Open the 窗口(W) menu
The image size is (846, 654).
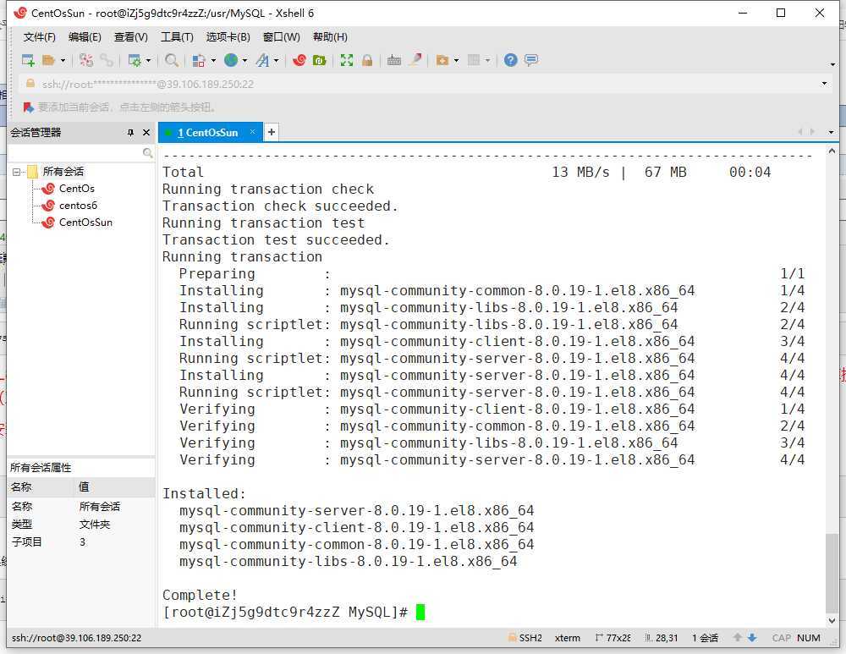click(281, 37)
